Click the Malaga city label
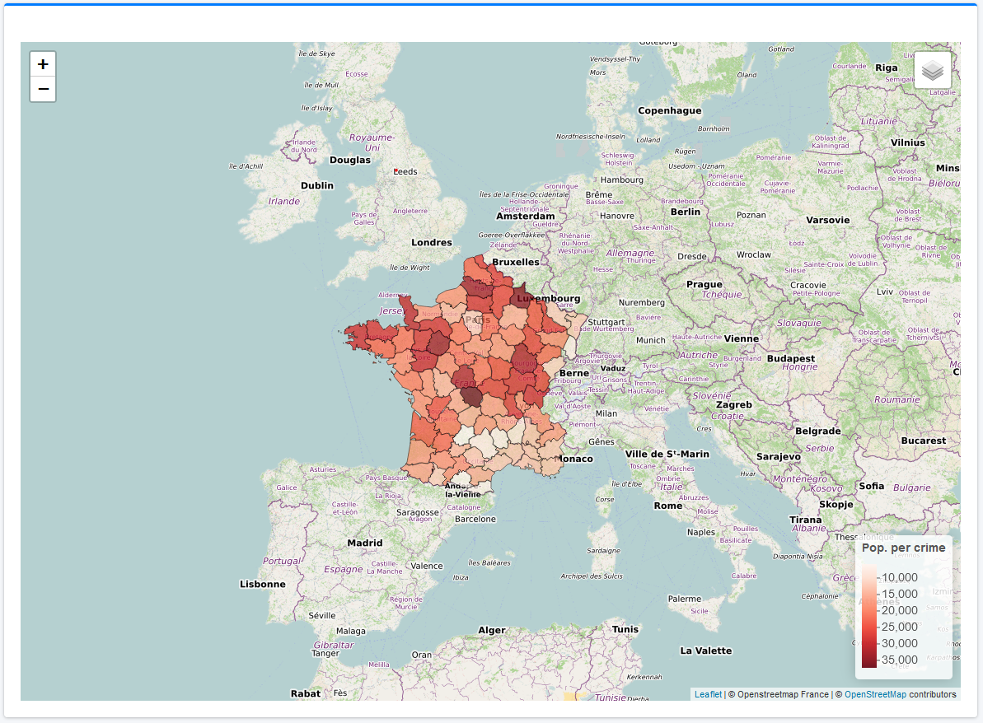The width and height of the screenshot is (983, 723). coord(350,631)
